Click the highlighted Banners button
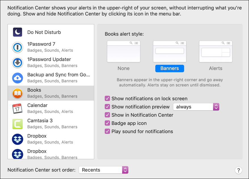 click(x=170, y=68)
